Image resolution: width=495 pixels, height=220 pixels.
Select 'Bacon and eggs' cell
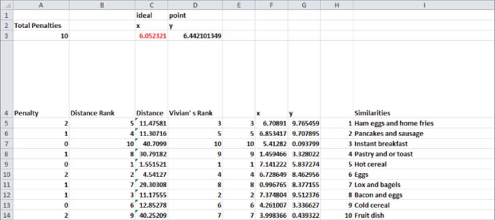tap(424, 195)
